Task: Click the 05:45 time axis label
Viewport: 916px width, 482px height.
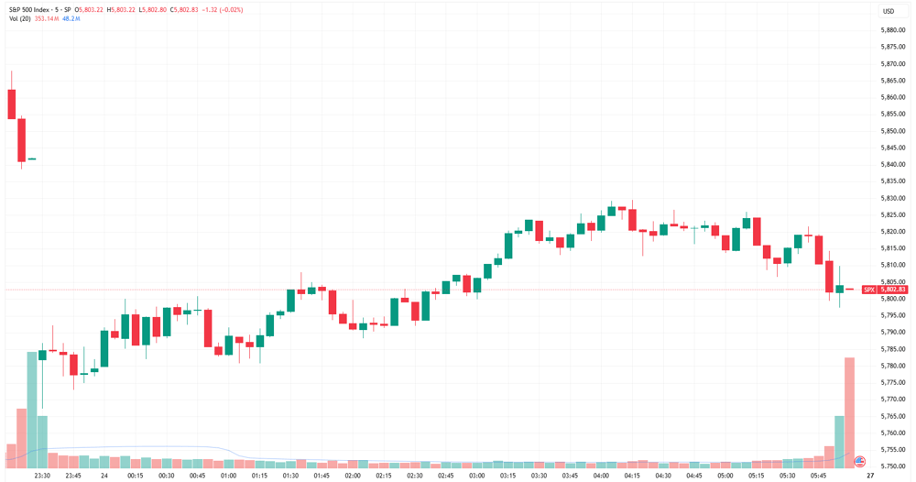Action: (818, 476)
